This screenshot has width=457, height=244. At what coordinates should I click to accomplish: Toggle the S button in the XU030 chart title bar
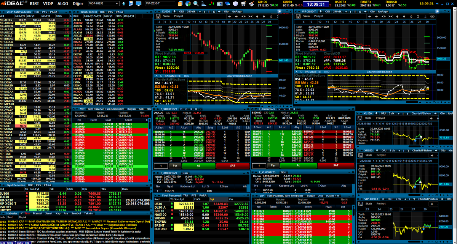214,12
